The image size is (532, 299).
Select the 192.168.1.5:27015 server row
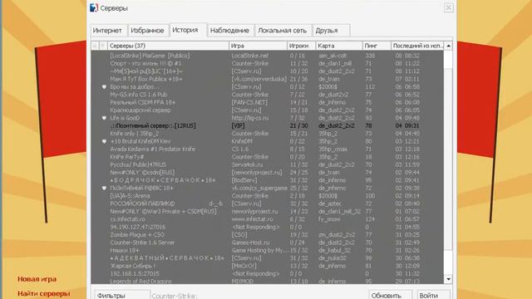click(x=267, y=274)
